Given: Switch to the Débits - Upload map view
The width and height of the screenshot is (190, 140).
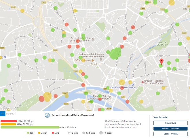Looking at the screenshot, I should click(x=170, y=134).
